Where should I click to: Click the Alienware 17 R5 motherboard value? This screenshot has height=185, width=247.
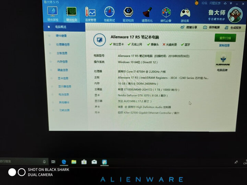click(163, 78)
